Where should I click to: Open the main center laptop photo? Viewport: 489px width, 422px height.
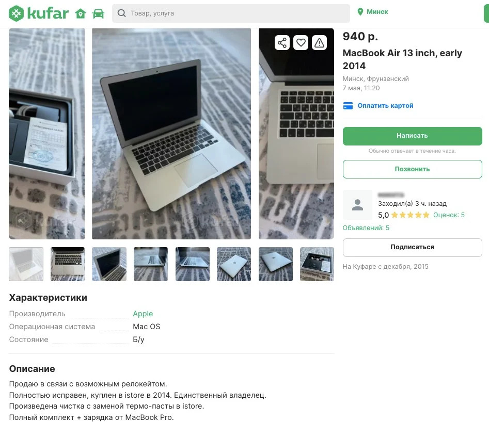[171, 134]
